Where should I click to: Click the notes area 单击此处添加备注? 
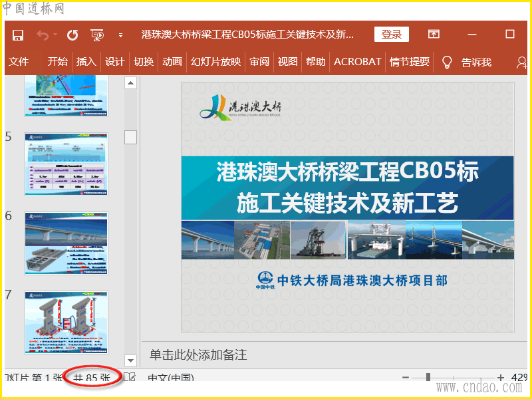pos(198,355)
